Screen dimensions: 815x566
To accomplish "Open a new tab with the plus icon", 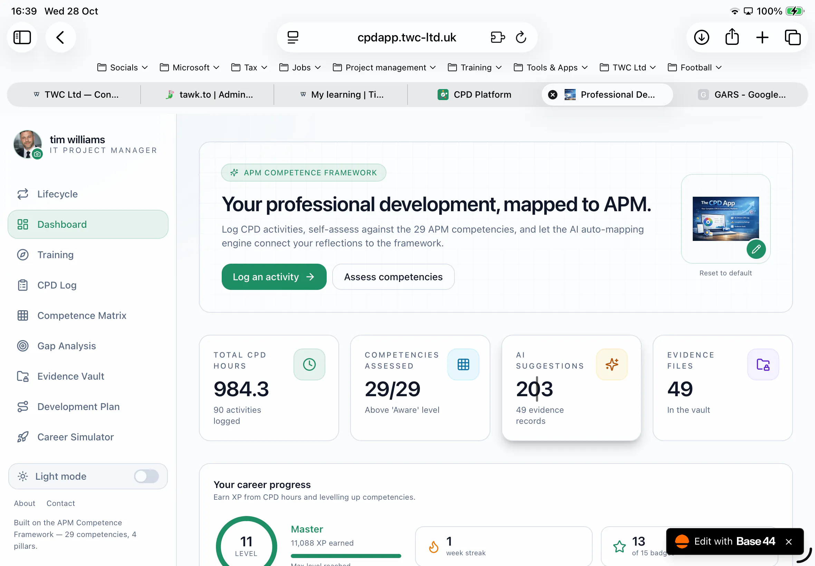I will [762, 37].
